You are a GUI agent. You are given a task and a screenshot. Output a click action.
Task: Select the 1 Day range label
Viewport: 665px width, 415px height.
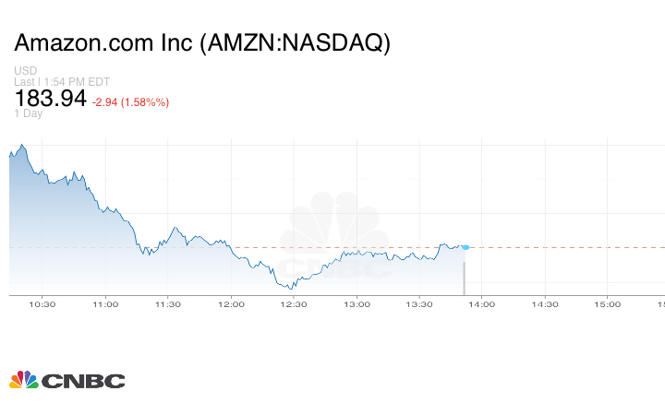[29, 113]
